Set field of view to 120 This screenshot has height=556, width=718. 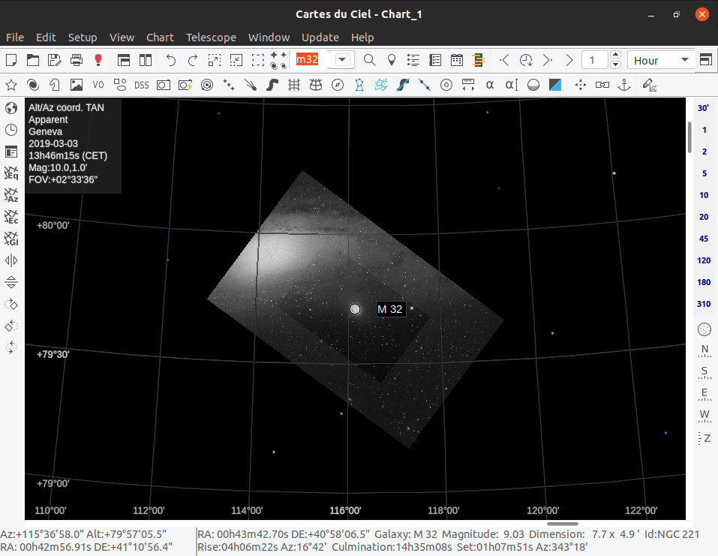point(704,260)
